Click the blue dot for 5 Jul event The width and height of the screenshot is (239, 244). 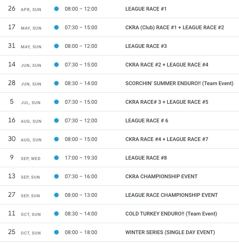click(x=56, y=102)
